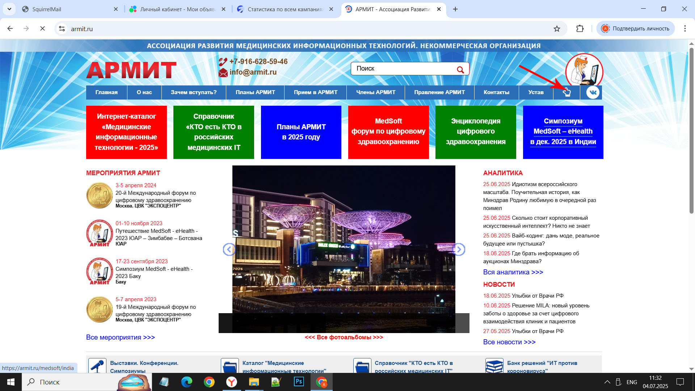
Task: Open Chrome three-dot menu
Action: (685, 29)
